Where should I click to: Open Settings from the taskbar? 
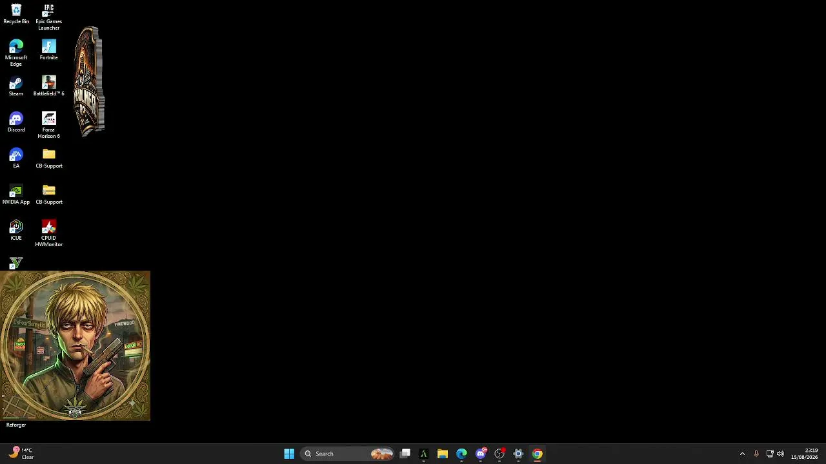pyautogui.click(x=518, y=454)
